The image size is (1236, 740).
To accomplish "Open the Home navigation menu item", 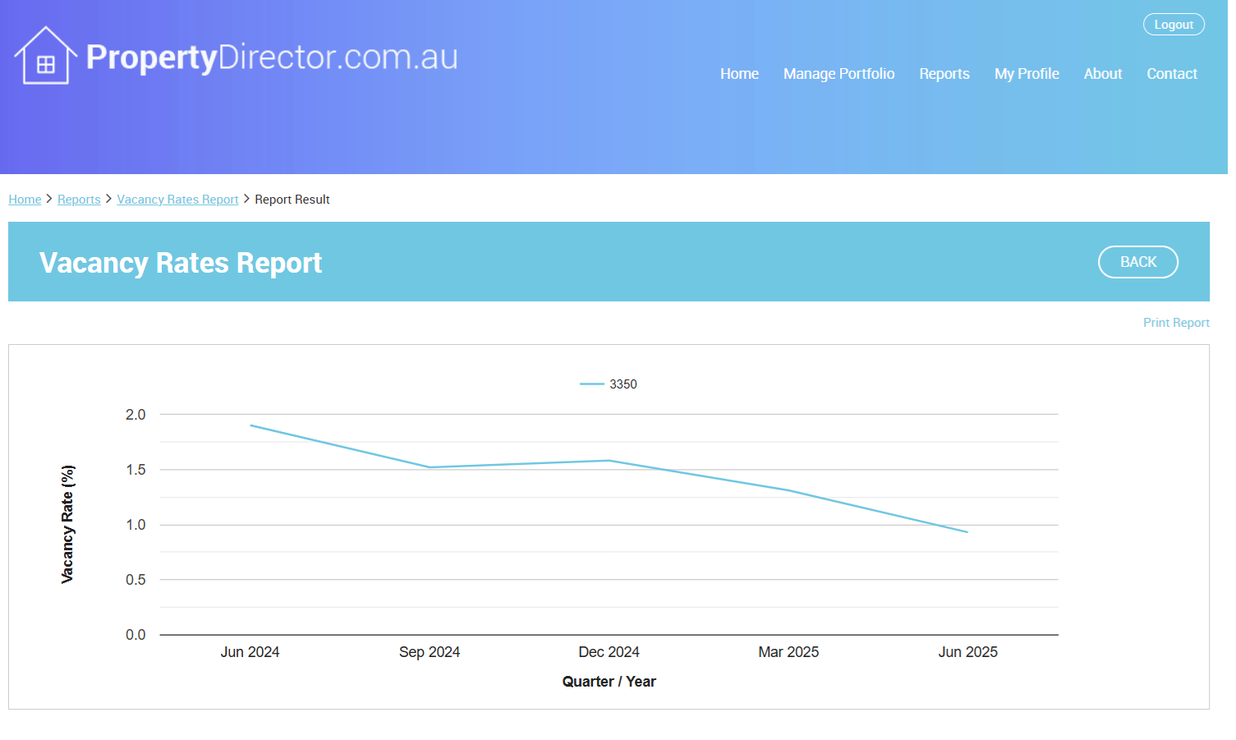I will coord(739,74).
